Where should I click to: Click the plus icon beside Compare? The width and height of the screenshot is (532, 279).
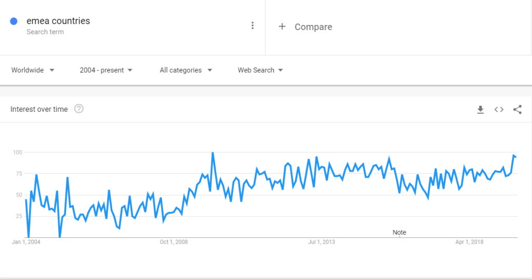pos(282,26)
